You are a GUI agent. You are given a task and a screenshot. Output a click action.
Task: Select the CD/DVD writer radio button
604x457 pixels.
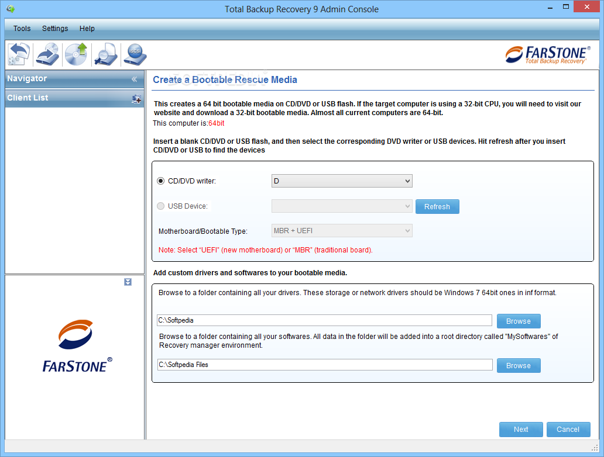(160, 181)
